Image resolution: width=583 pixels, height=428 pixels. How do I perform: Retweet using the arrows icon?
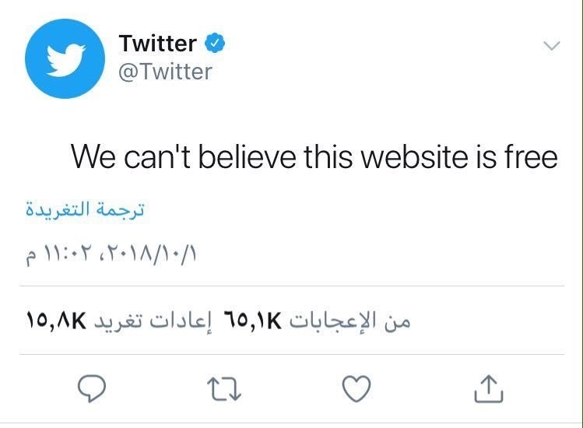226,388
